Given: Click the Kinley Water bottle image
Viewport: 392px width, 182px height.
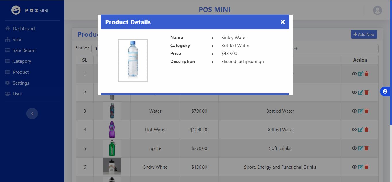Looking at the screenshot, I should tap(133, 60).
